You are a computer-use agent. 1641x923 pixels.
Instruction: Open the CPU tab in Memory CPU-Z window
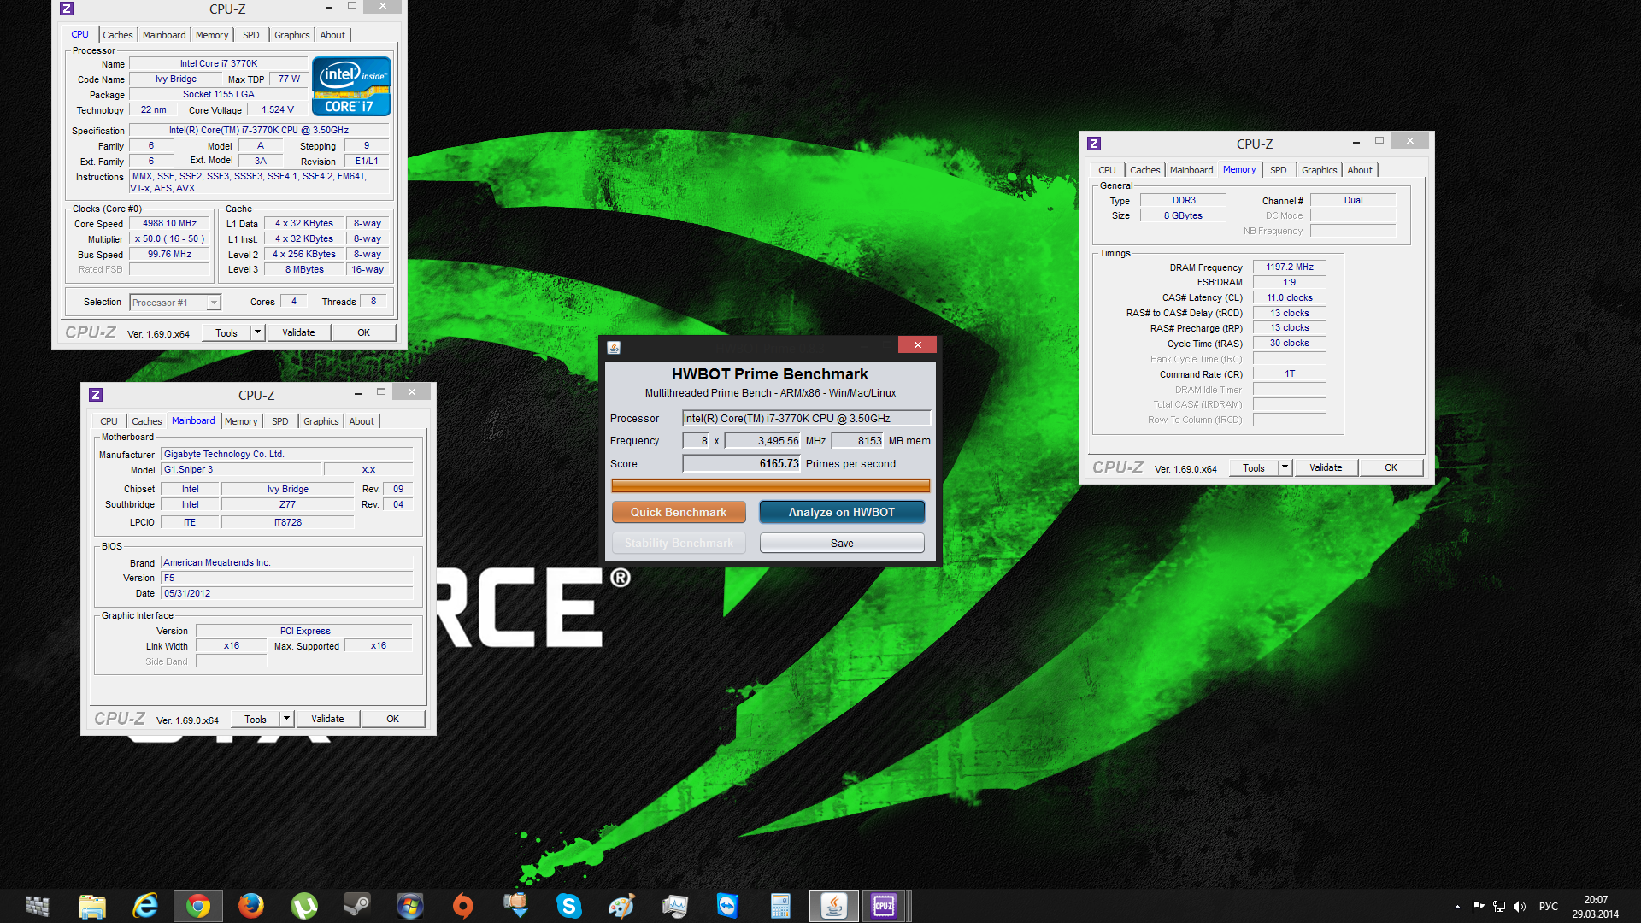1107,170
